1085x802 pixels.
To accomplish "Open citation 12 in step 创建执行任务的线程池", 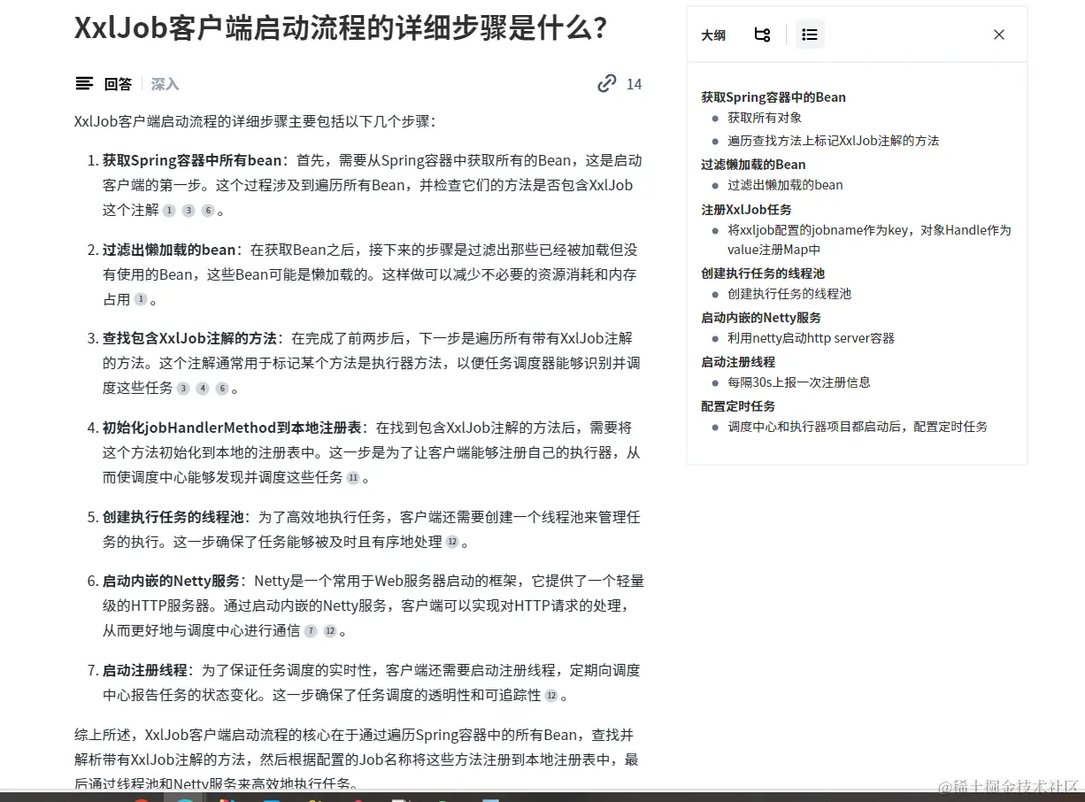I will coord(452,542).
